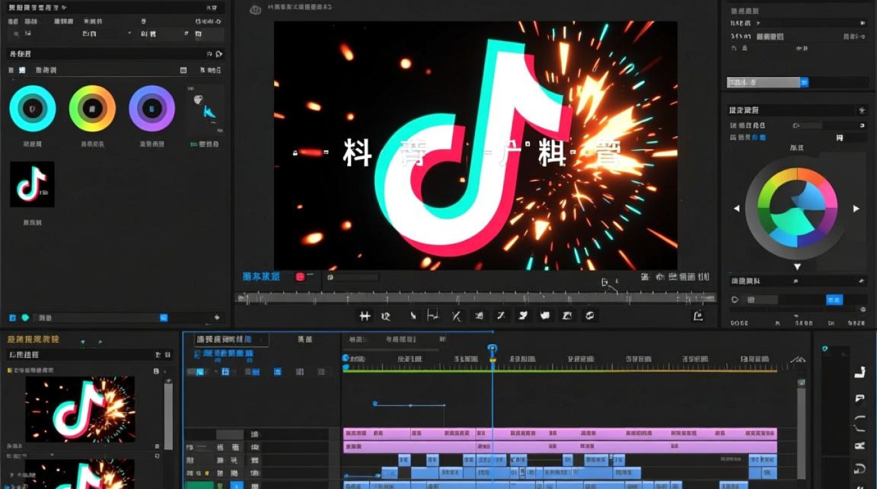Image resolution: width=877 pixels, height=489 pixels.
Task: Click the left arrow beside the color wheel
Action: 737,209
